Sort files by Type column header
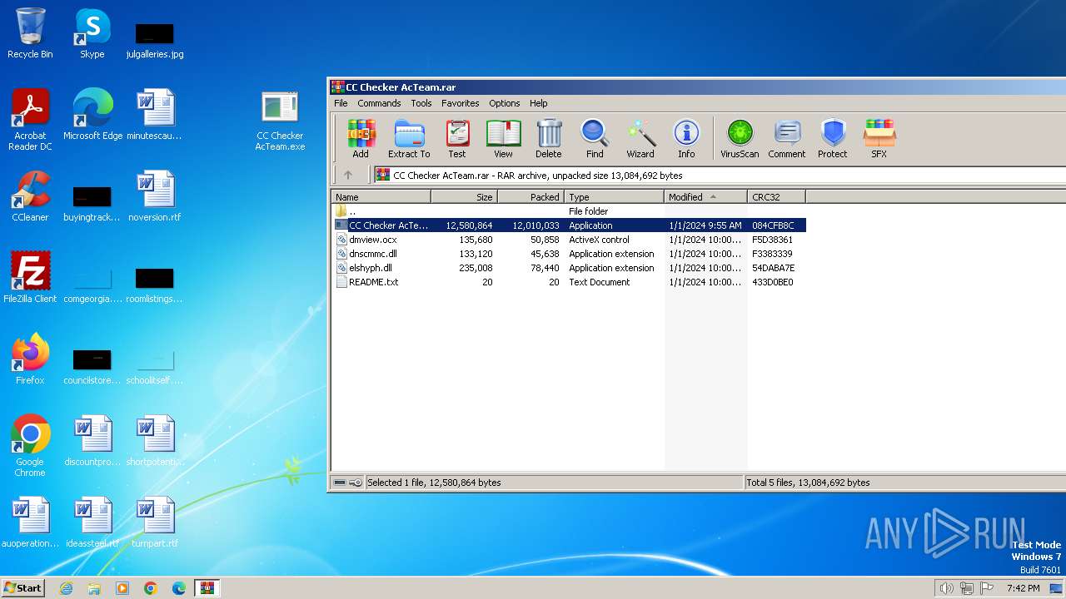Image resolution: width=1066 pixels, height=599 pixels. [x=615, y=197]
